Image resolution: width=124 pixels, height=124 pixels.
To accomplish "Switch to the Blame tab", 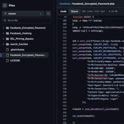I will pos(75,11).
